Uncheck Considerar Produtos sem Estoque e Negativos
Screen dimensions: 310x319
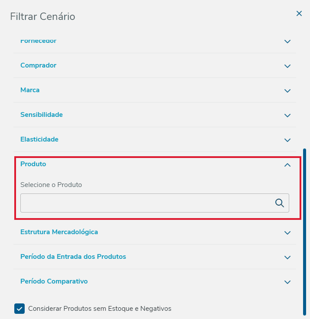tap(19, 309)
